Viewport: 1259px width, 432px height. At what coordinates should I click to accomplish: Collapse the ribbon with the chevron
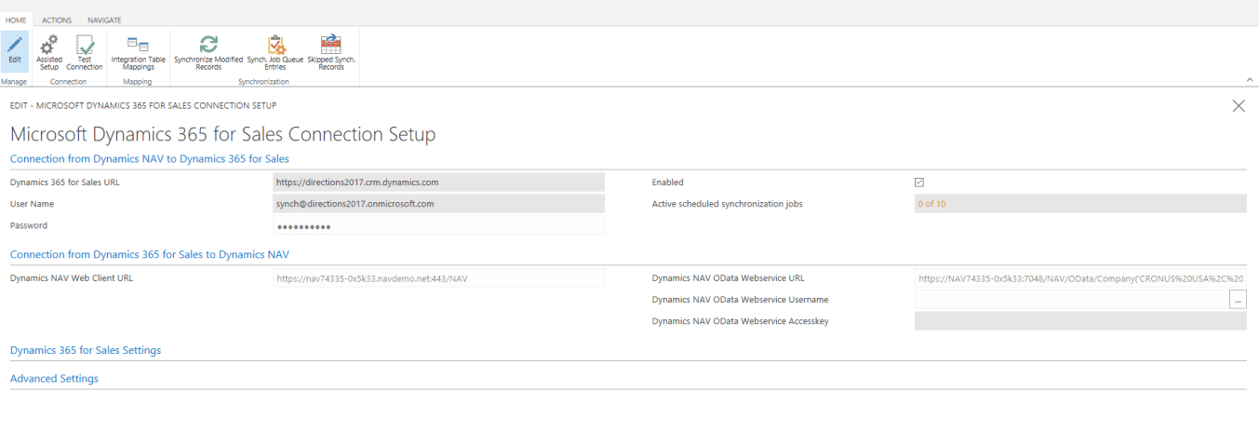[1250, 81]
